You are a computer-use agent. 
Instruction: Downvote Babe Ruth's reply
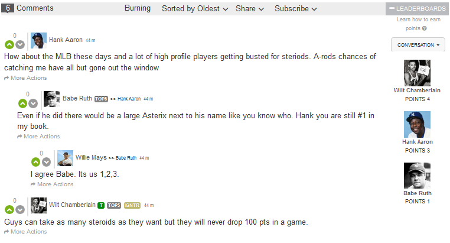pyautogui.click(x=33, y=103)
